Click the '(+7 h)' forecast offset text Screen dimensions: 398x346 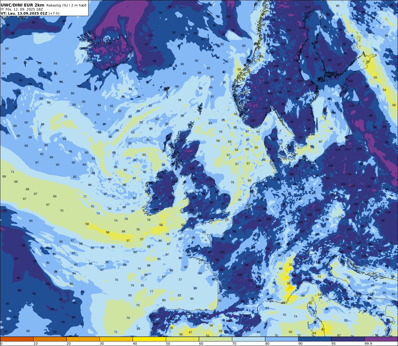(x=54, y=13)
